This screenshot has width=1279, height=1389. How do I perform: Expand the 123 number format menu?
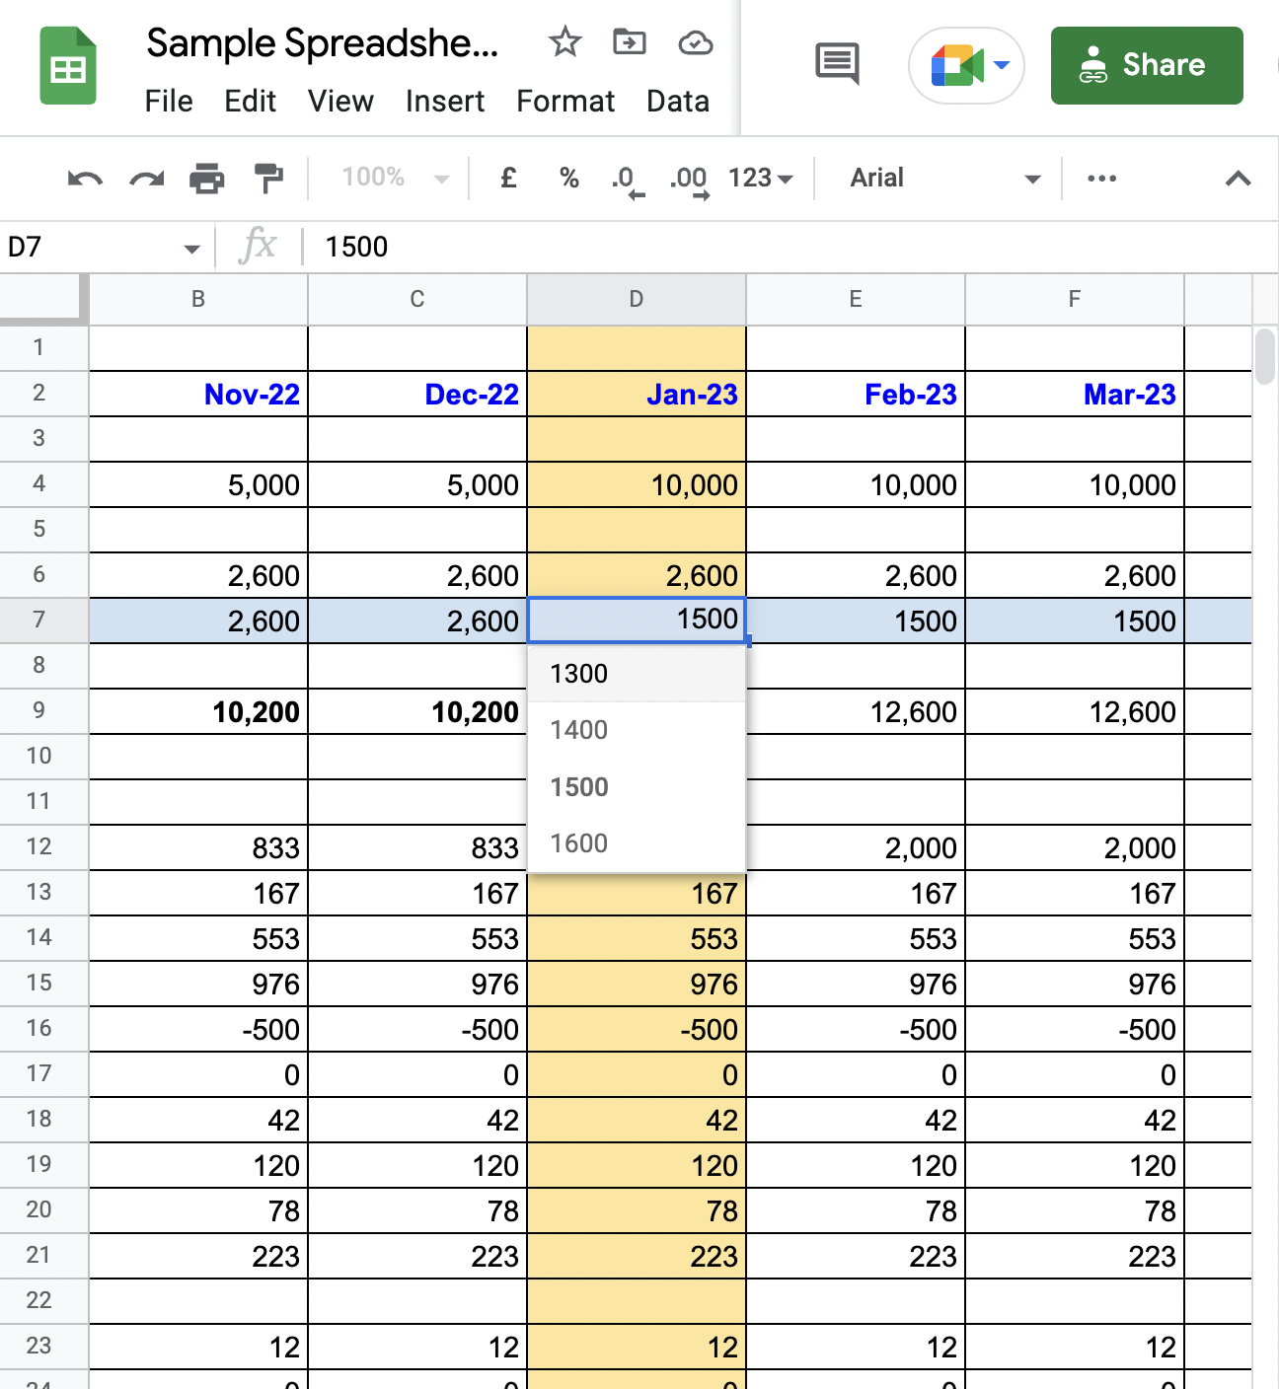pyautogui.click(x=760, y=179)
